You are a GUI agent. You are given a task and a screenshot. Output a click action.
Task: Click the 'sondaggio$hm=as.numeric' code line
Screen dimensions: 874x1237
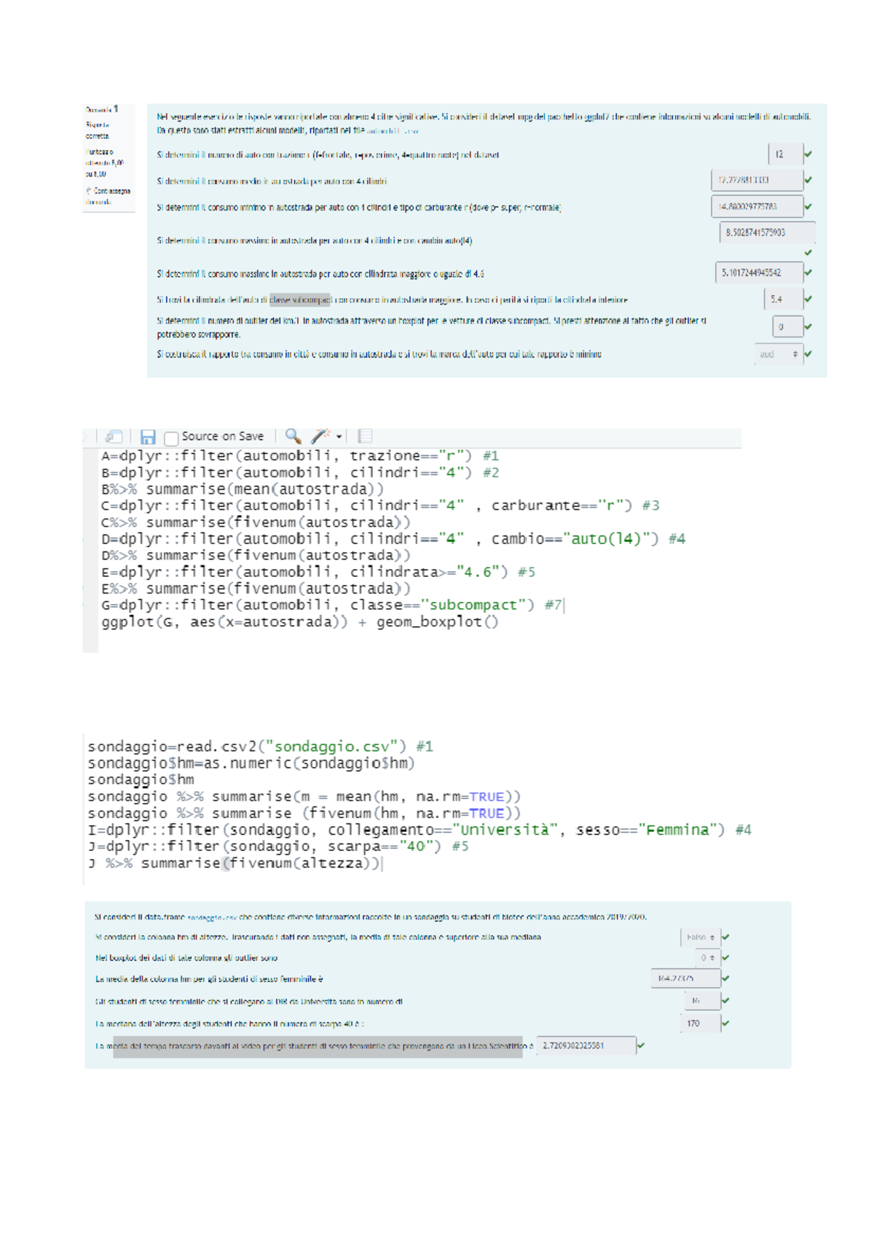(251, 763)
